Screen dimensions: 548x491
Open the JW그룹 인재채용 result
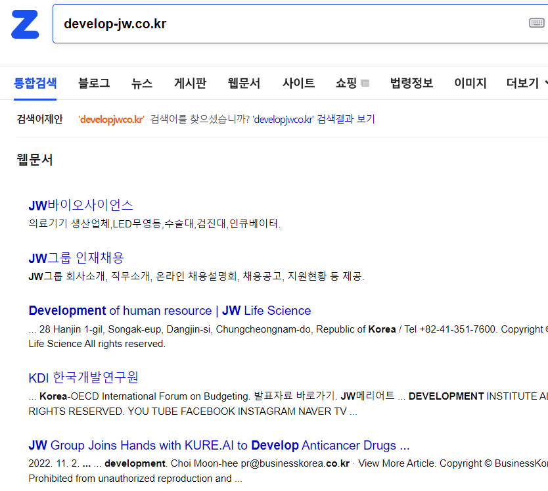pyautogui.click(x=76, y=258)
